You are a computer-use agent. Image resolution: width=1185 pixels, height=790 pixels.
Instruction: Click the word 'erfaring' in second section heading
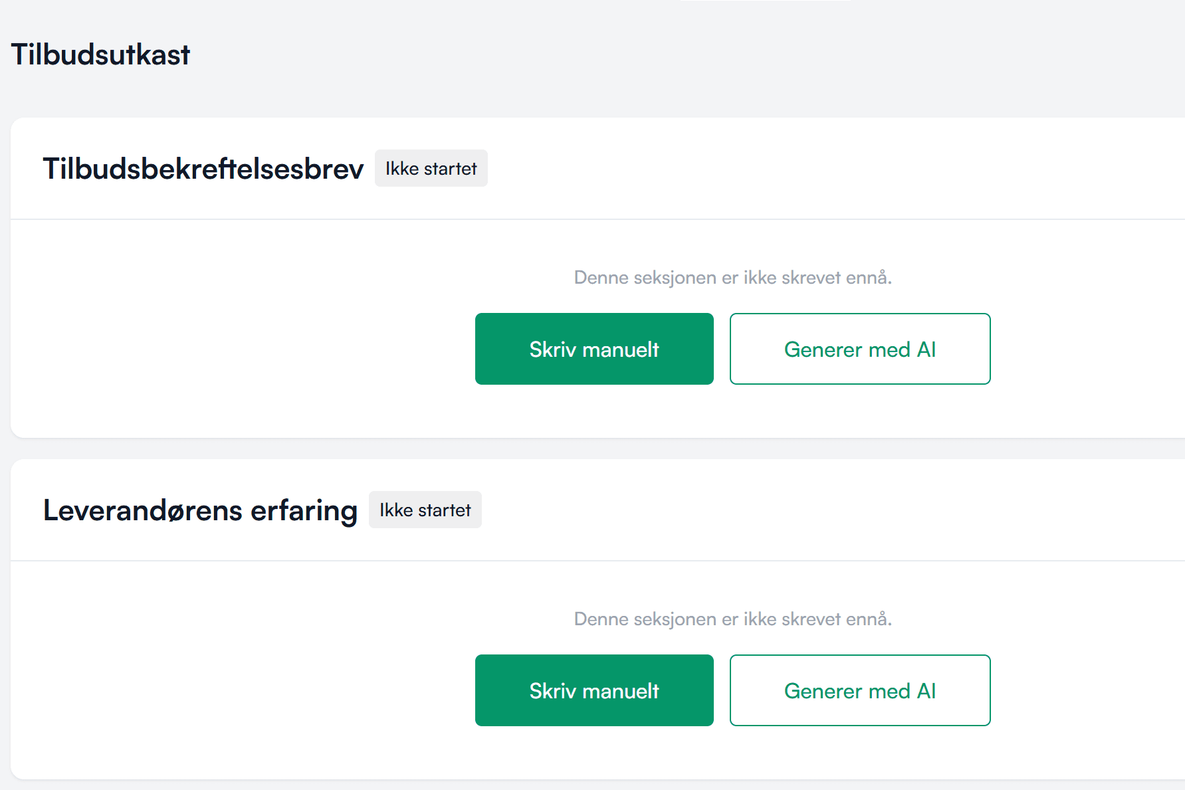[x=304, y=512]
